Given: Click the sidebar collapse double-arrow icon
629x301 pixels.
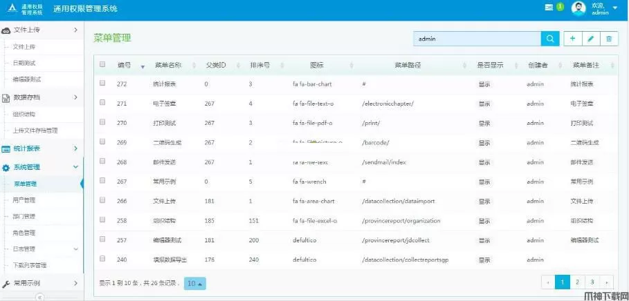Looking at the screenshot, I should tap(40, 297).
